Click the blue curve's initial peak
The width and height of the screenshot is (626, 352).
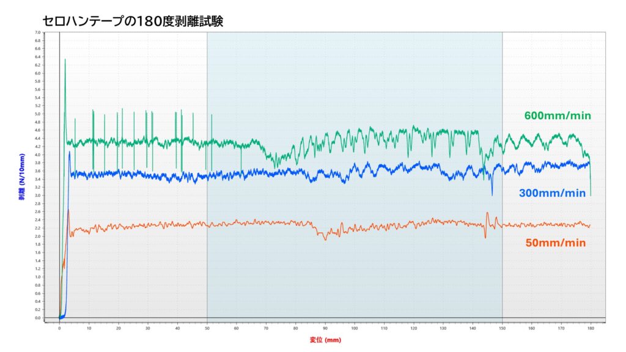coord(70,152)
